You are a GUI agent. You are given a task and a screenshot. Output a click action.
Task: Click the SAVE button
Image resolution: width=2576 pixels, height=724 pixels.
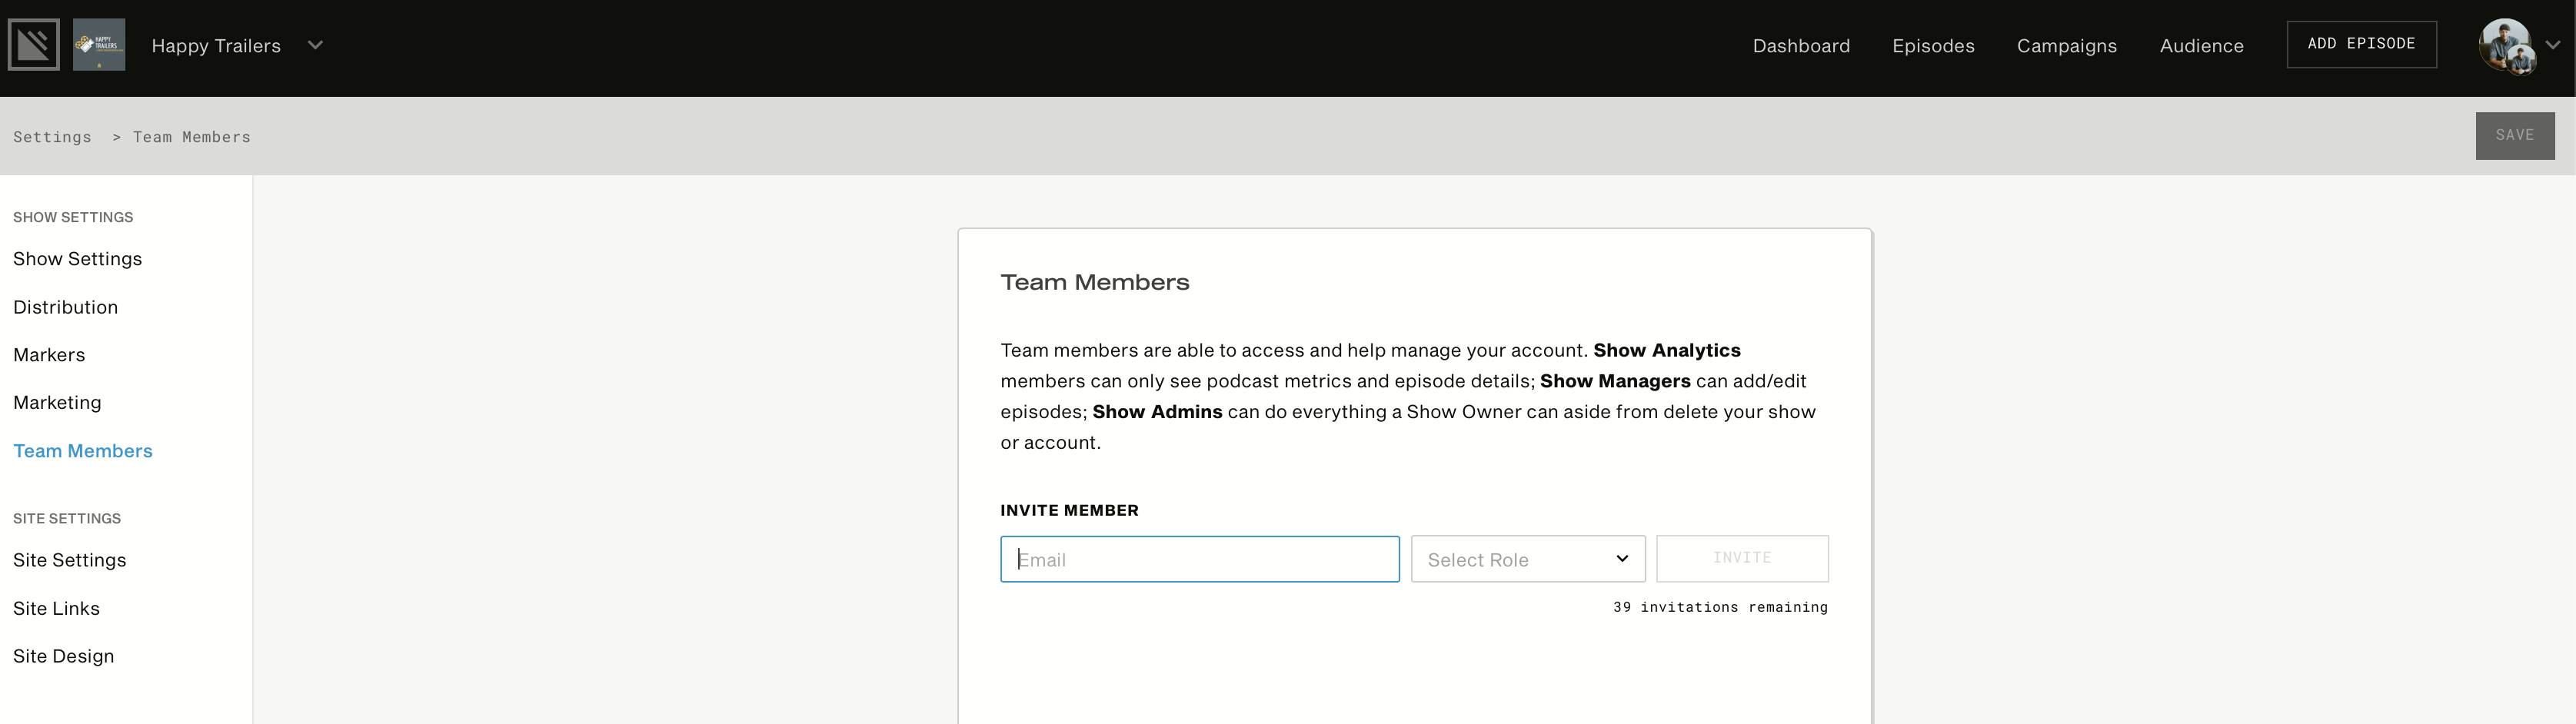[x=2515, y=135]
